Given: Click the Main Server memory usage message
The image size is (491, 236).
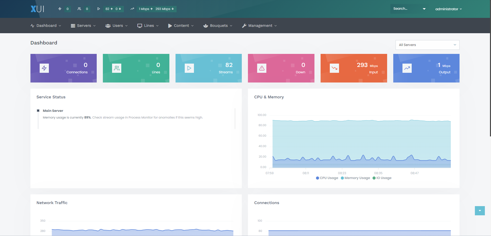Looking at the screenshot, I should pos(123,117).
